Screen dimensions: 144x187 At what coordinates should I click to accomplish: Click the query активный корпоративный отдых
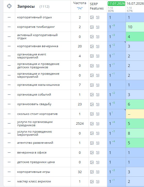[x=37, y=37]
